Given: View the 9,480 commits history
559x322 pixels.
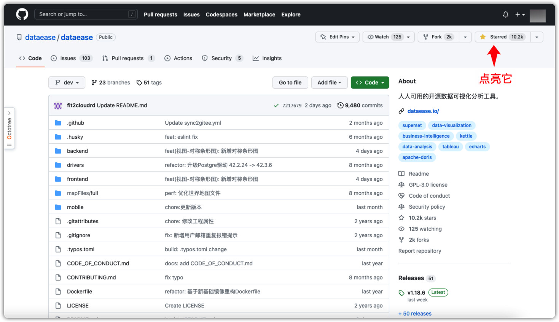Looking at the screenshot, I should point(360,105).
